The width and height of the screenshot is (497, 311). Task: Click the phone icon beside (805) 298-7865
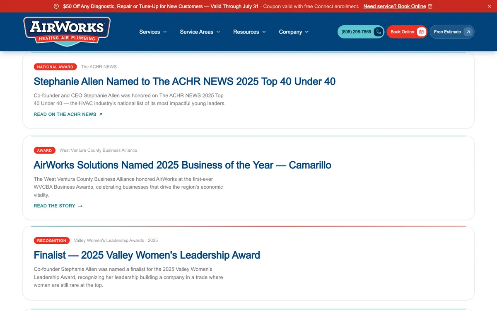(x=379, y=32)
